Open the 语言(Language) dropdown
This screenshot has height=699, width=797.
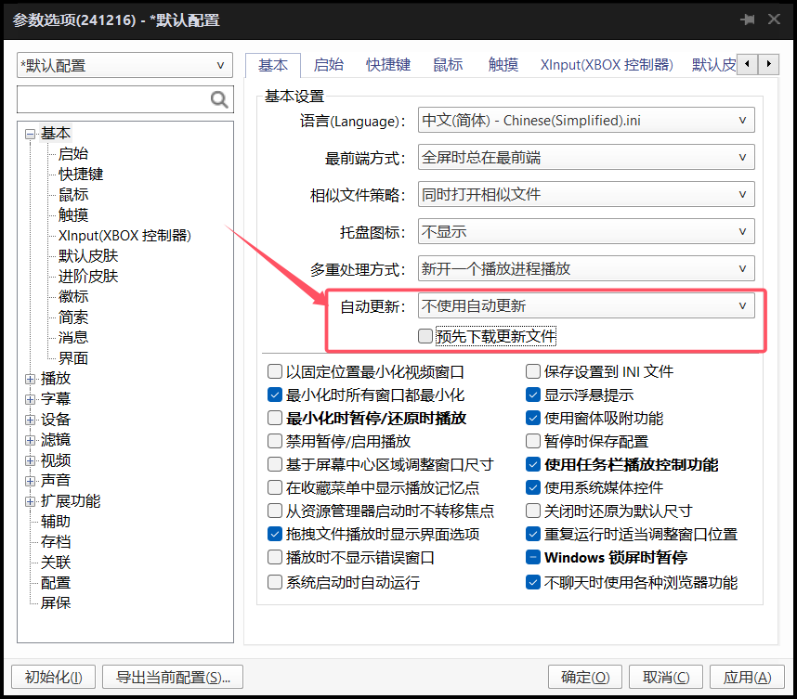click(586, 121)
